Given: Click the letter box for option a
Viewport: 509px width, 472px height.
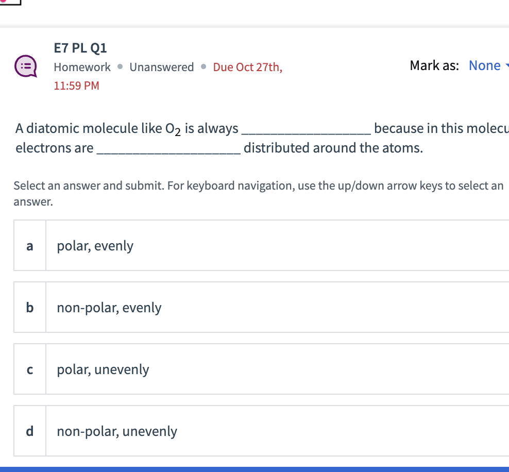Looking at the screenshot, I should click(29, 246).
